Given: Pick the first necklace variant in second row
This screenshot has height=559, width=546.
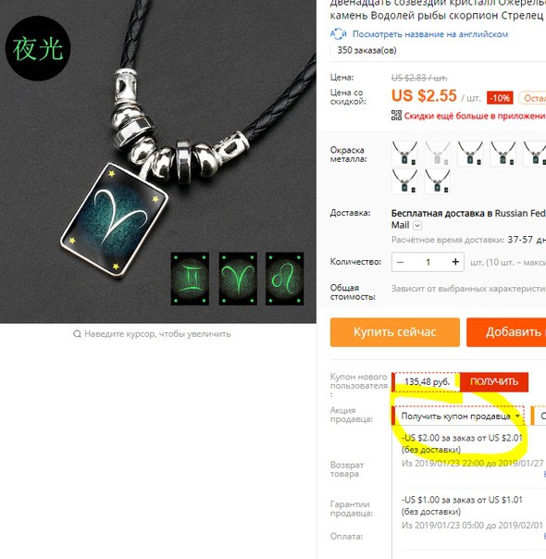Looking at the screenshot, I should click(404, 181).
